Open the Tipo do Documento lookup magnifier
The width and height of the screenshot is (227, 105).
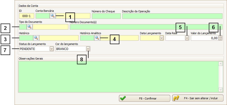(30, 27)
